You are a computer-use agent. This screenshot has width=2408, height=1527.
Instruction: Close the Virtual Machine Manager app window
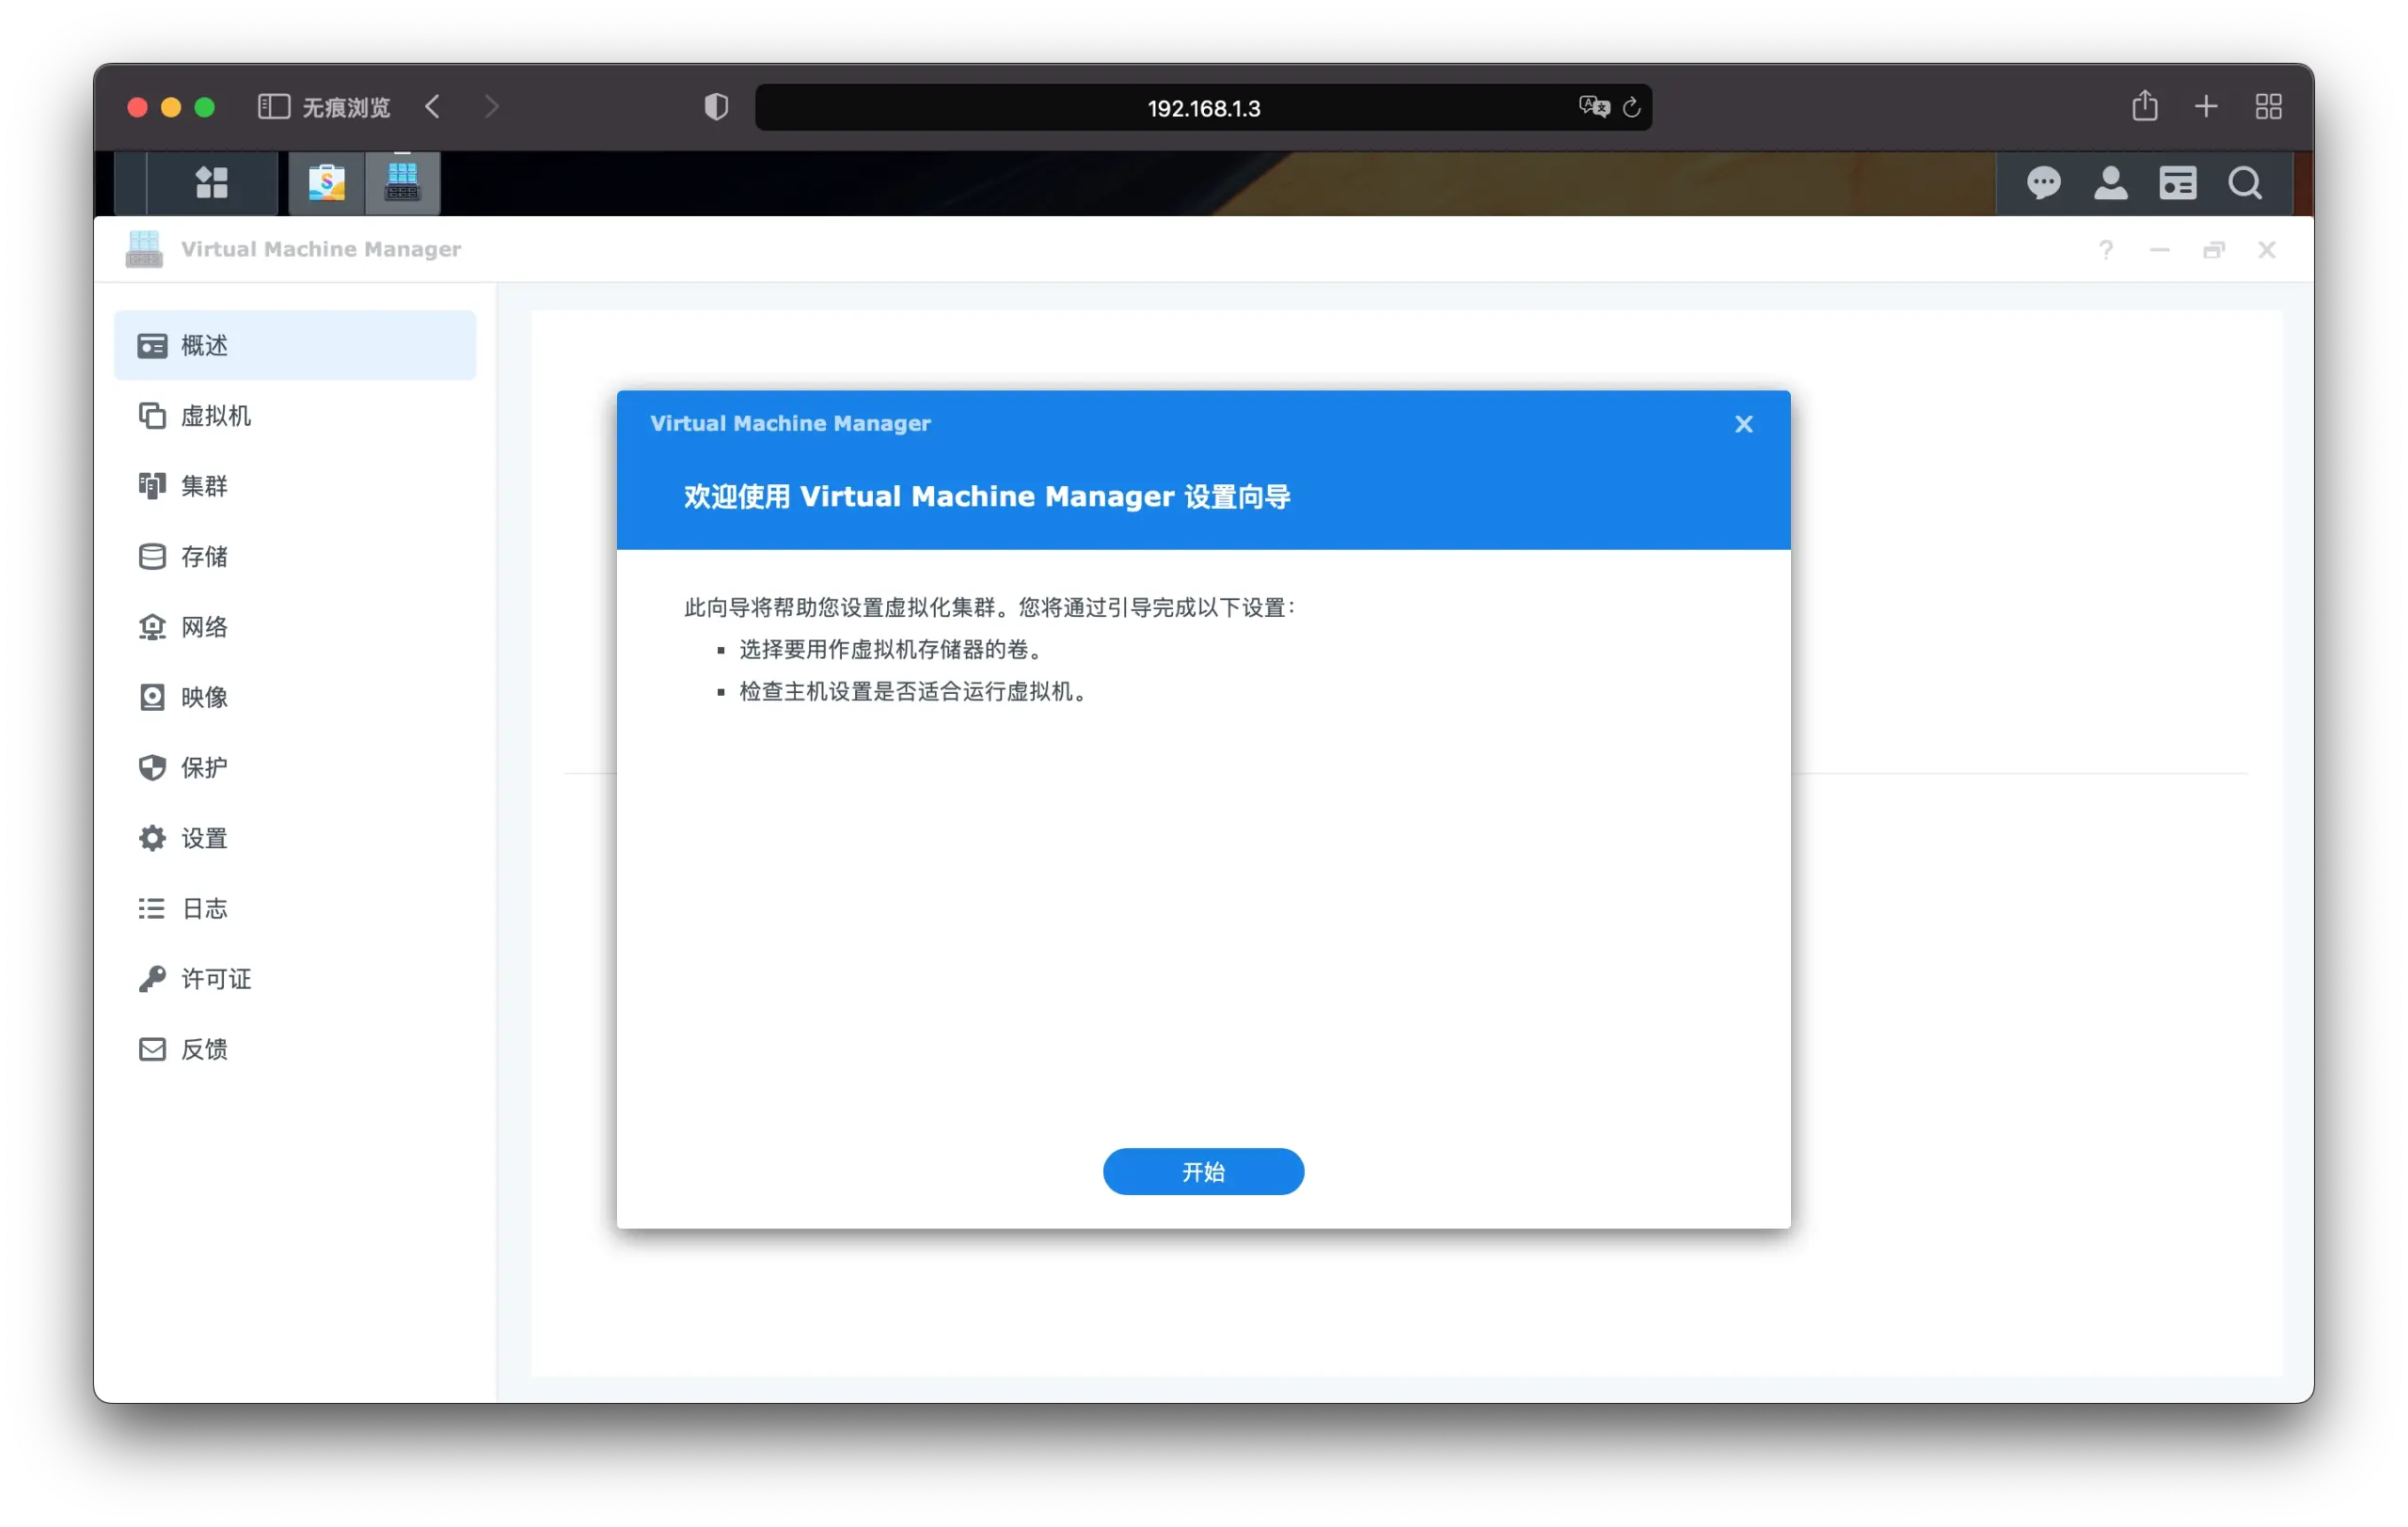tap(2266, 250)
